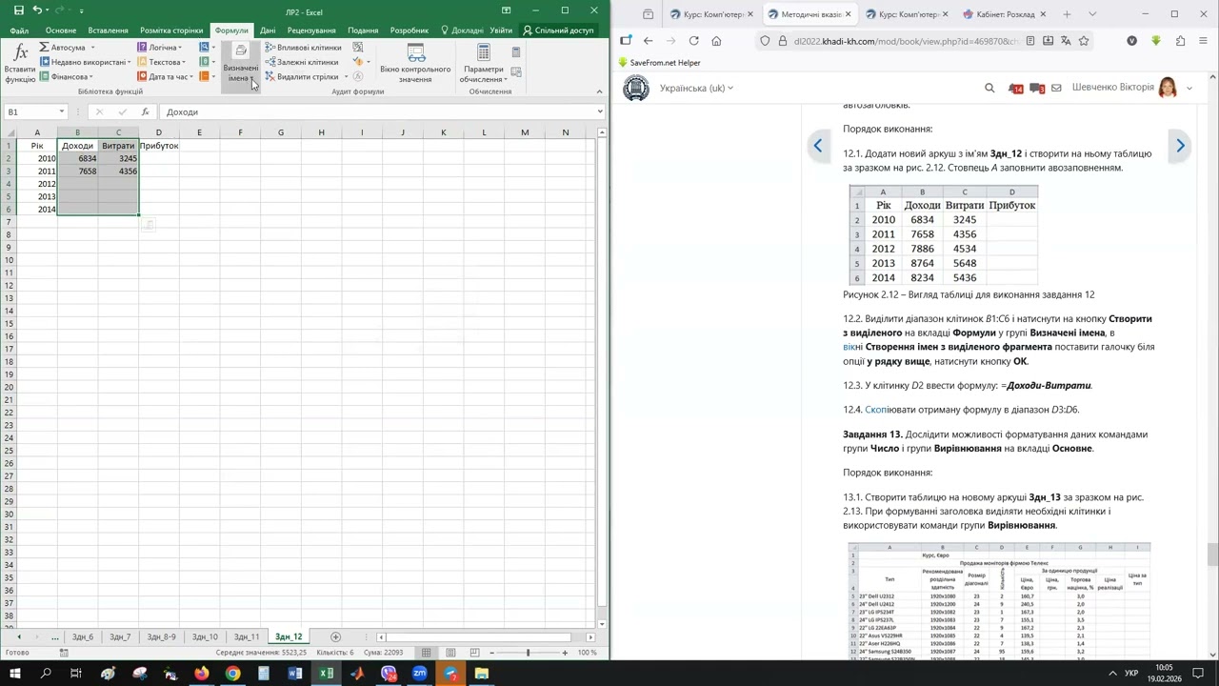Click the Show Formulas icon

(358, 47)
